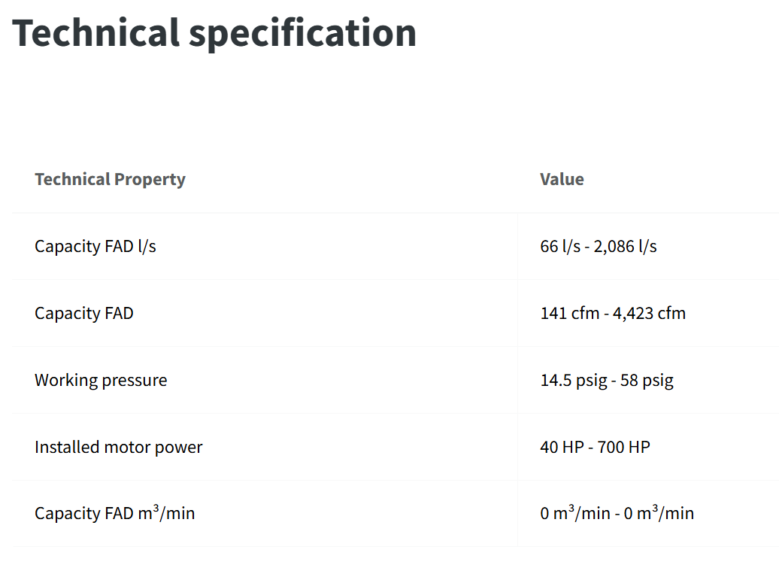Click the dash between 40 HP and 700 HP
Screen dimensions: 779x574
[590, 447]
